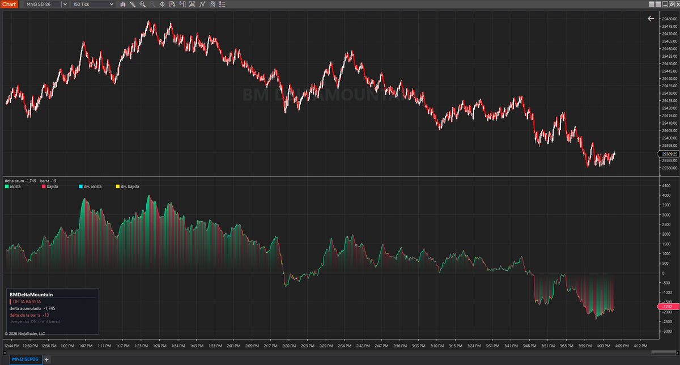
Task: Select the crosshair cursor icon
Action: click(163, 4)
